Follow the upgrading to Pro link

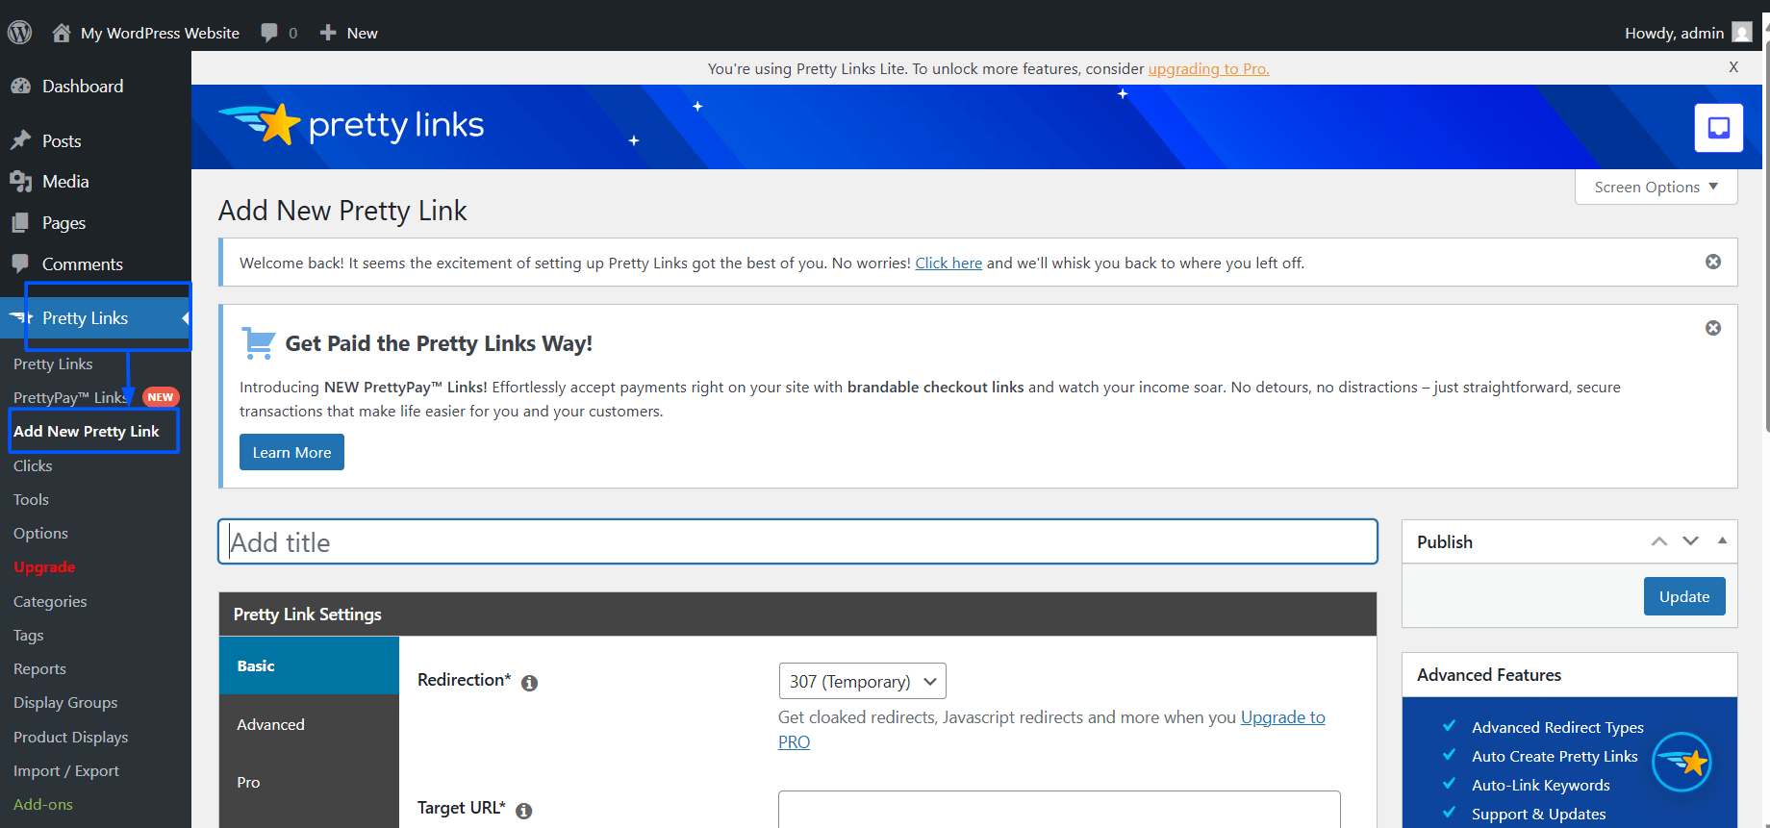pos(1209,68)
